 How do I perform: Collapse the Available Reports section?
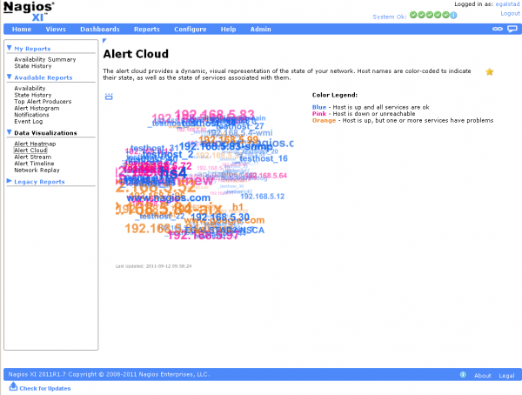[9, 77]
